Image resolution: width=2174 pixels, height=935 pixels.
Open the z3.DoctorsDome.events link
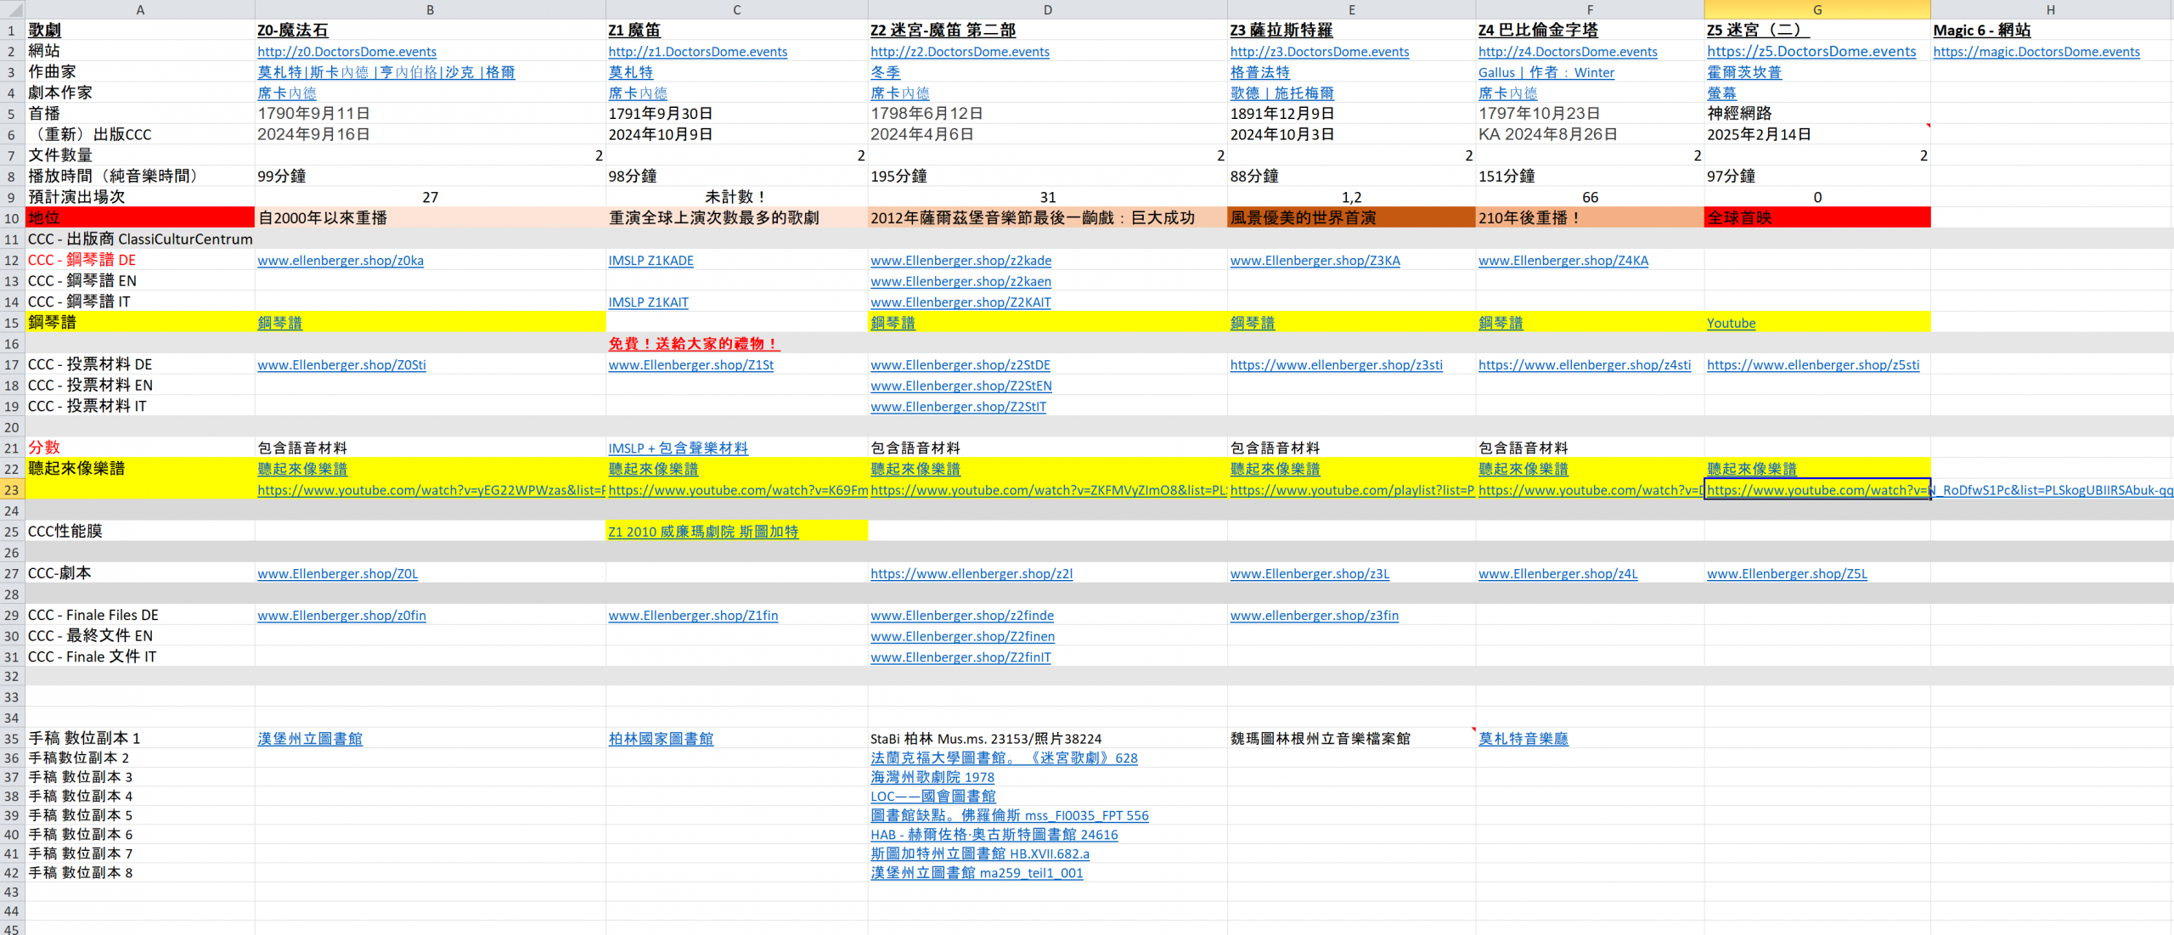(1320, 52)
